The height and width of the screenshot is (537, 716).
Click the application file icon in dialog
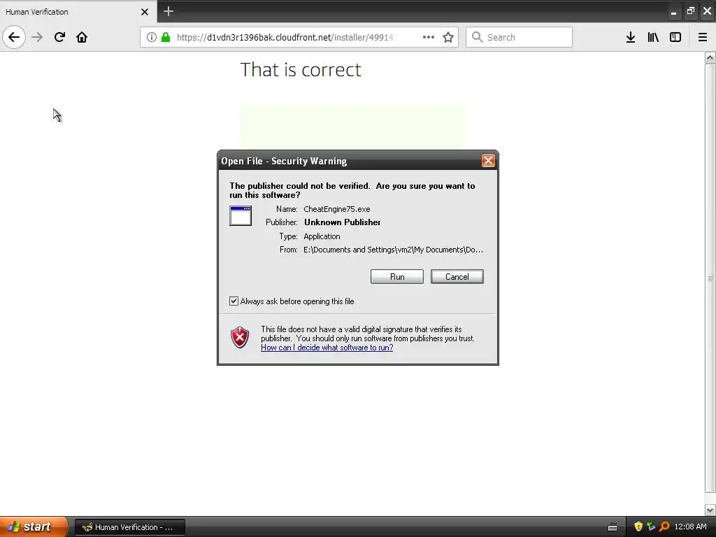click(241, 216)
